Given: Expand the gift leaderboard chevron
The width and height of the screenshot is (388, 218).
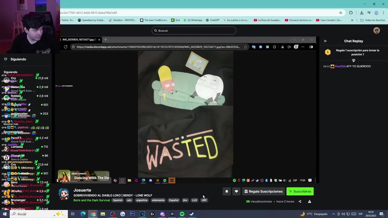Looking at the screenshot, I should [x=353, y=61].
